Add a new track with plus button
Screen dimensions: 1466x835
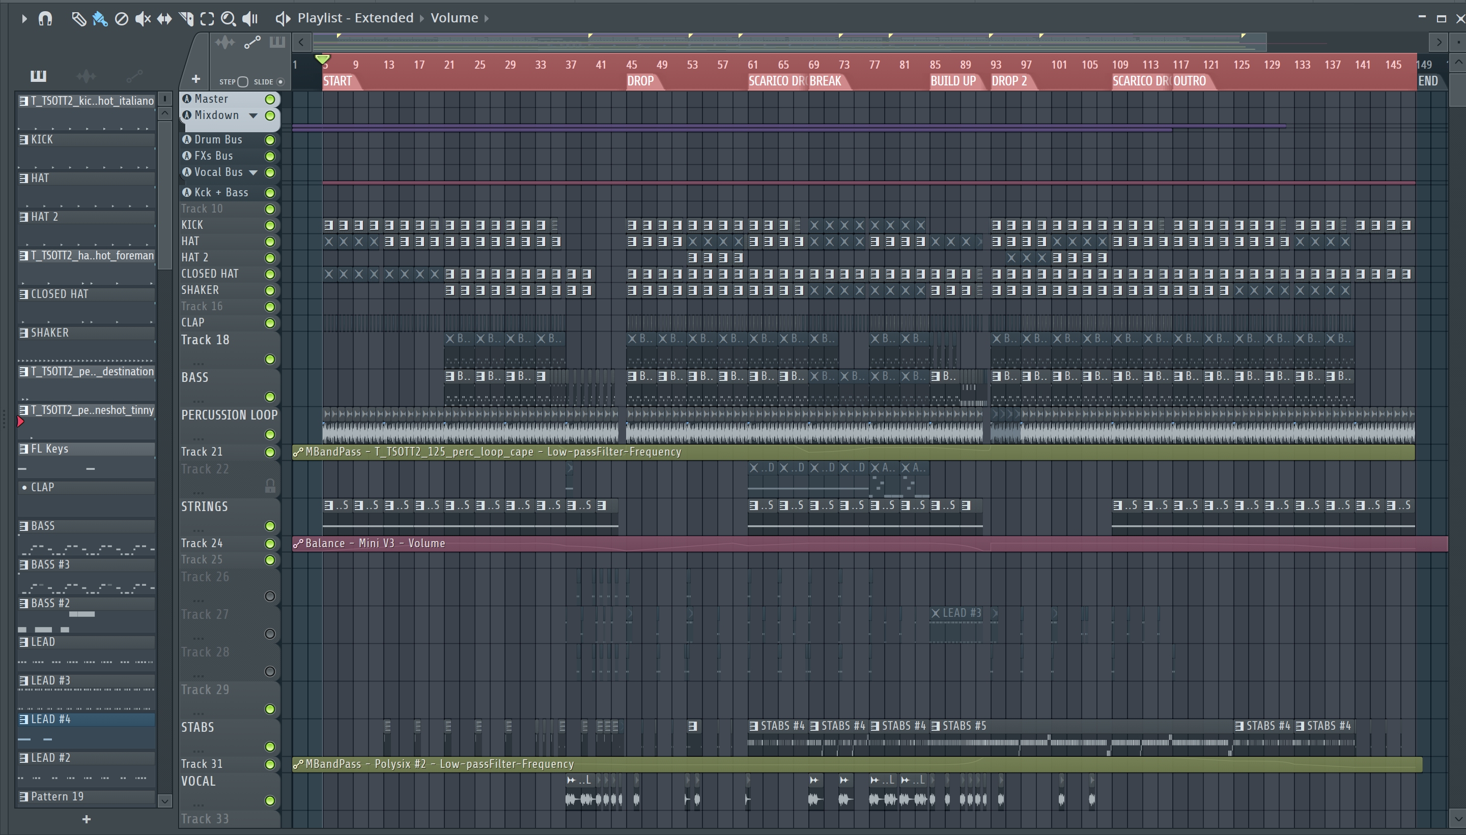coord(196,79)
